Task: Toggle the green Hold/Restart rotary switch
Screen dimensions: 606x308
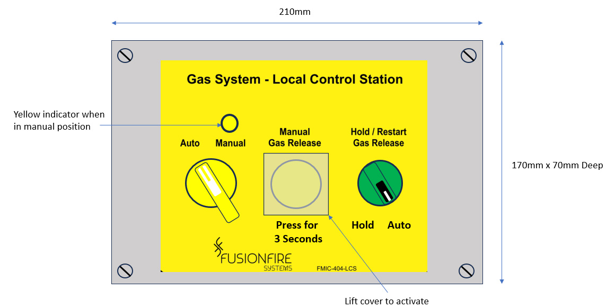Action: click(380, 183)
